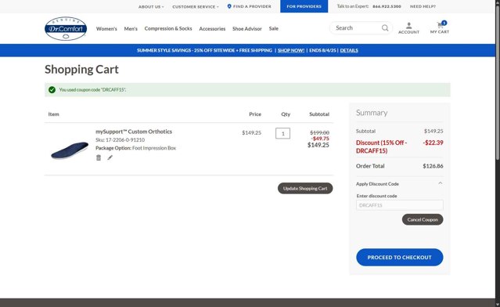
Task: Click the struck-through $199.00 price
Action: pyautogui.click(x=319, y=132)
